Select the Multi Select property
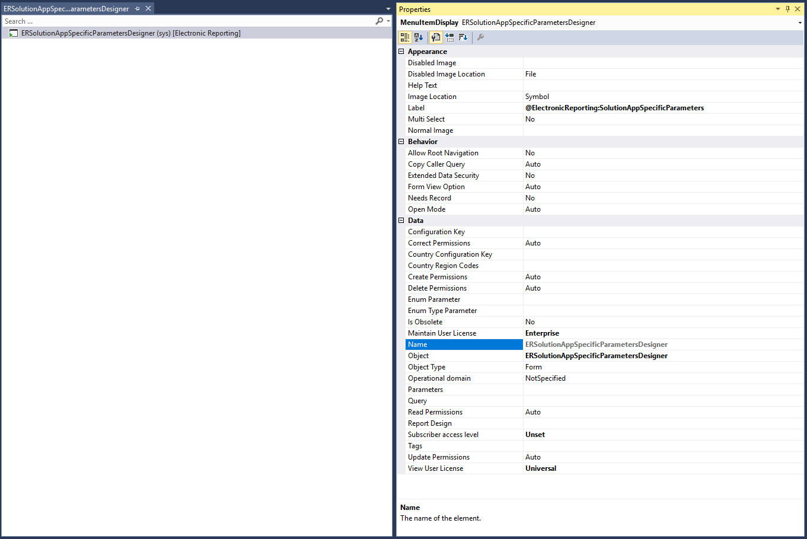The width and height of the screenshot is (807, 539). tap(464, 119)
